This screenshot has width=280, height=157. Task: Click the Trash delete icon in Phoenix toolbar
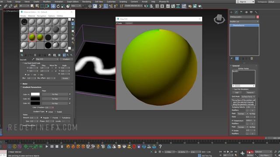(x=62, y=147)
